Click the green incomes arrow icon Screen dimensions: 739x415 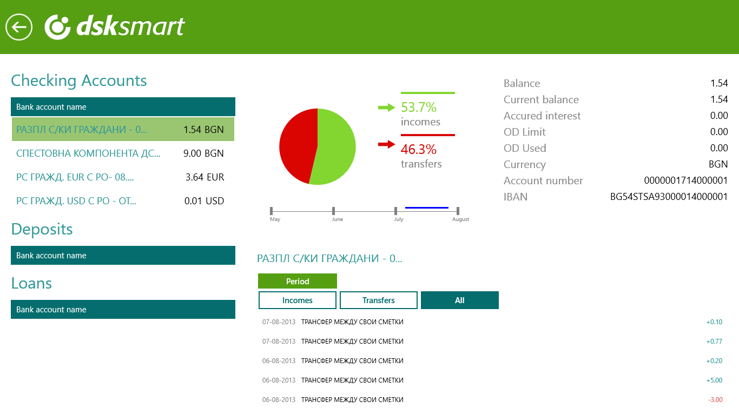387,108
